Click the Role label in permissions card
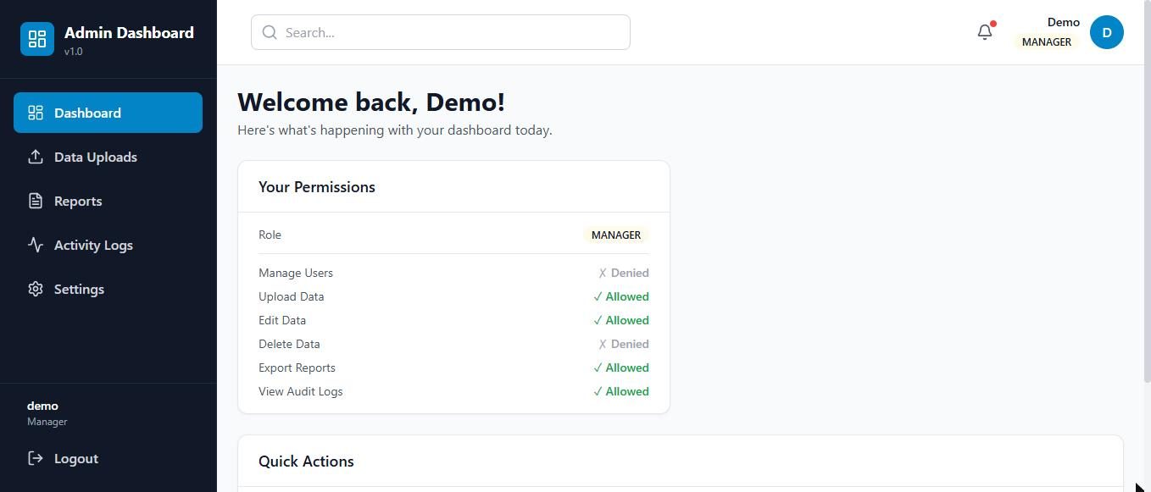 click(270, 235)
